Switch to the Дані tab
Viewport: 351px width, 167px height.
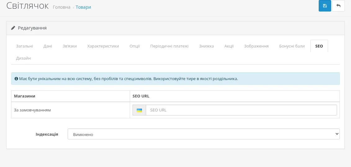click(48, 46)
